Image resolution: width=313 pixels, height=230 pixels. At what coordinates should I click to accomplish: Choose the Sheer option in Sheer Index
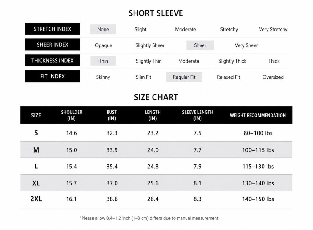pos(200,45)
